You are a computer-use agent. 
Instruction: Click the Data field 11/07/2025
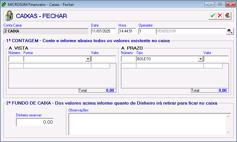click(103, 31)
